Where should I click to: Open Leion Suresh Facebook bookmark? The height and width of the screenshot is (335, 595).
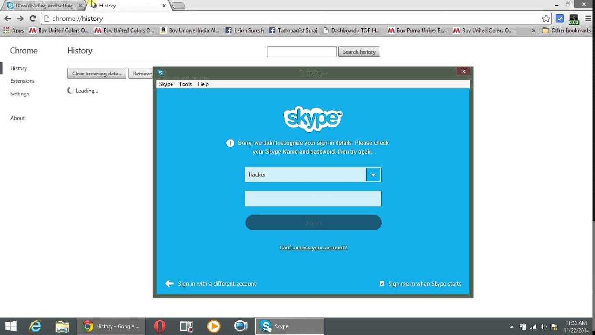point(245,30)
